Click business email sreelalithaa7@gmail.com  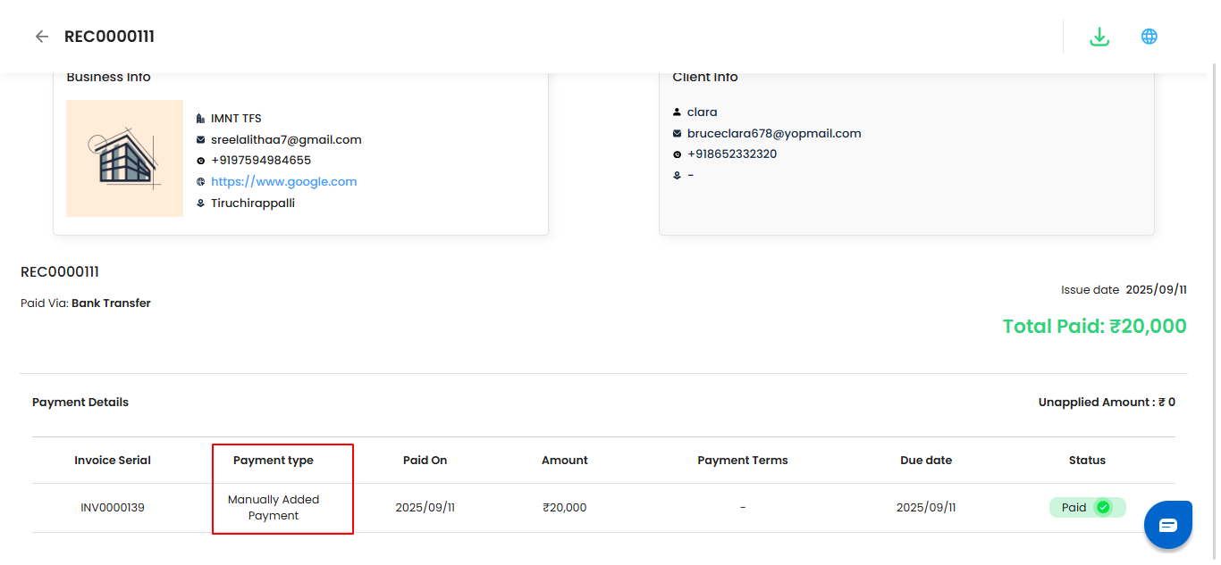coord(286,140)
